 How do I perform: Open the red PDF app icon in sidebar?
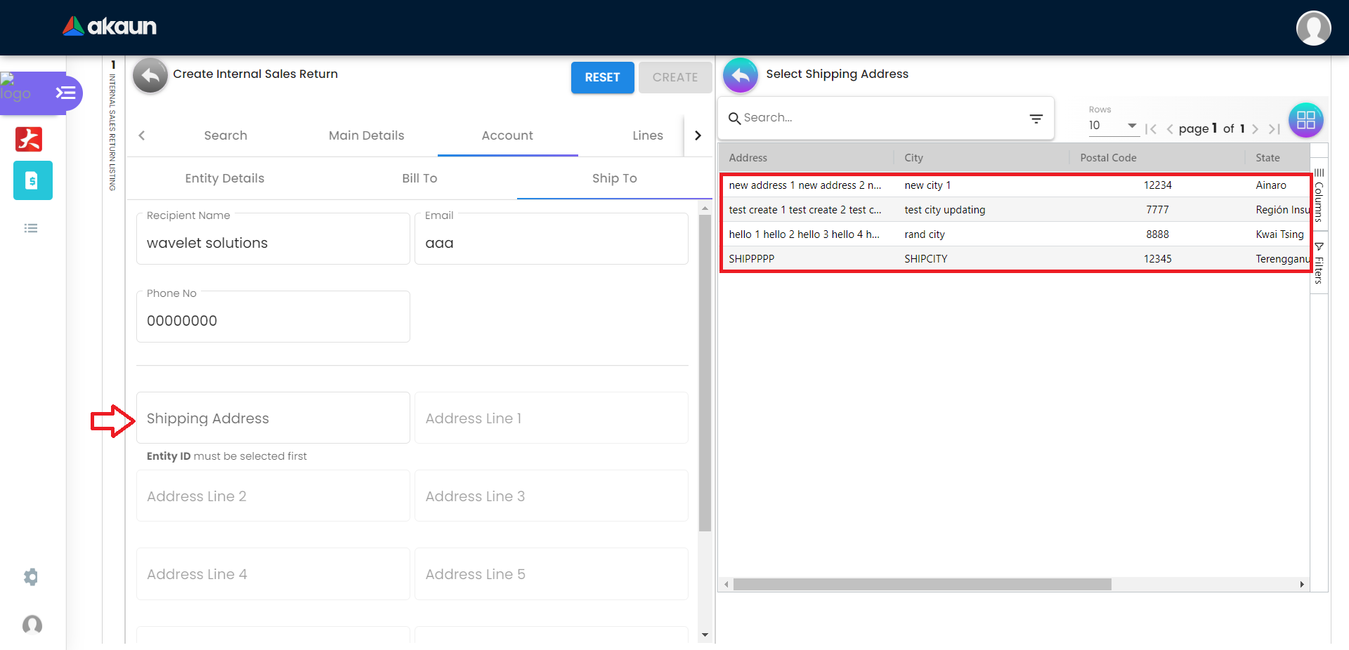click(29, 139)
